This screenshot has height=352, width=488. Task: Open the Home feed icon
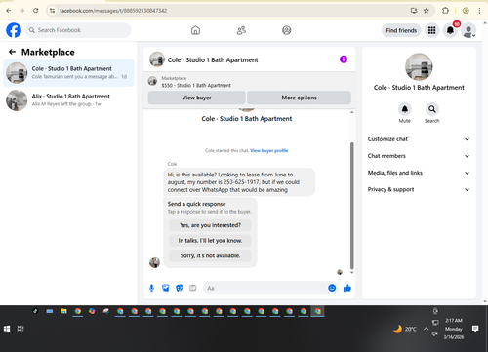click(195, 30)
